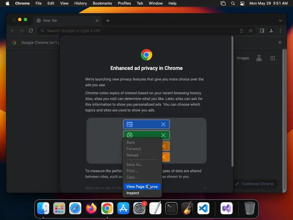Viewport: 293px width, 220px height.
Task: Toggle the side panel icon
Action: coord(262,31)
